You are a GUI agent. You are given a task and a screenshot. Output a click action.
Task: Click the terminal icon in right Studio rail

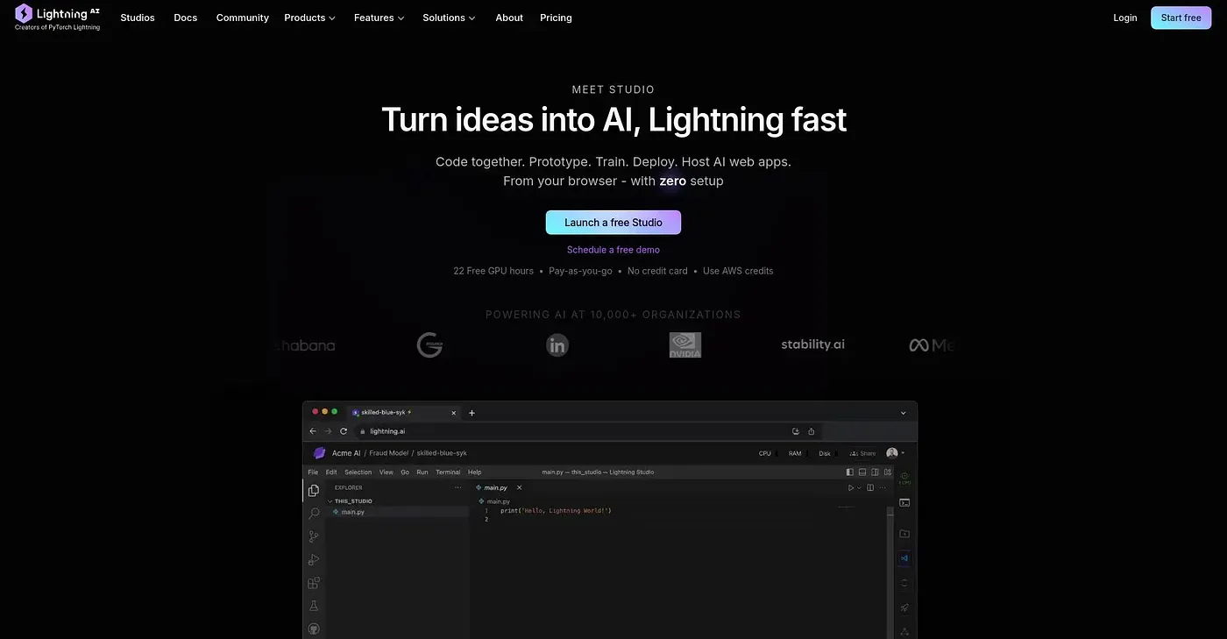point(904,502)
